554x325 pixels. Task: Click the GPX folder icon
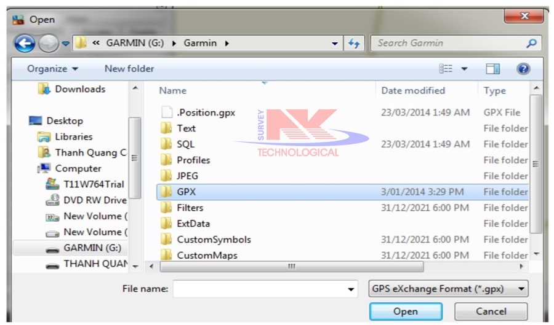(x=166, y=192)
